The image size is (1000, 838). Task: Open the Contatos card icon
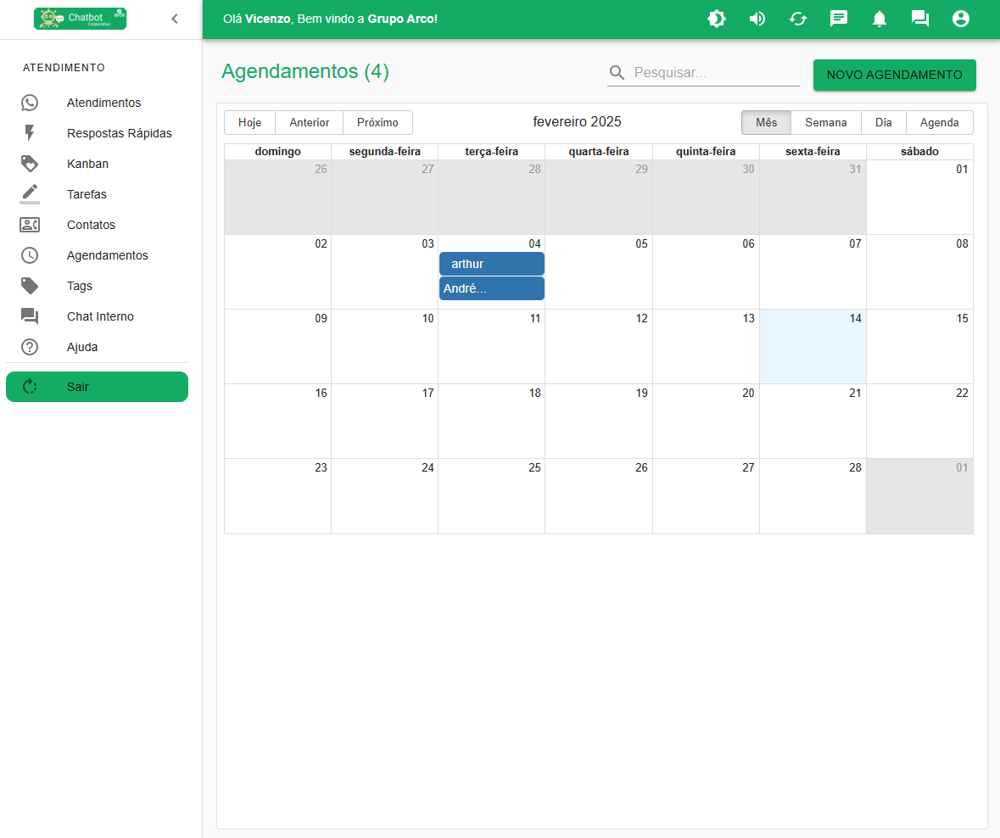[30, 225]
